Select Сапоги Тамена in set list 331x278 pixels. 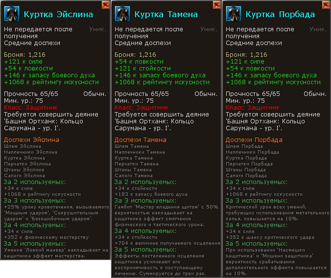coord(134,175)
